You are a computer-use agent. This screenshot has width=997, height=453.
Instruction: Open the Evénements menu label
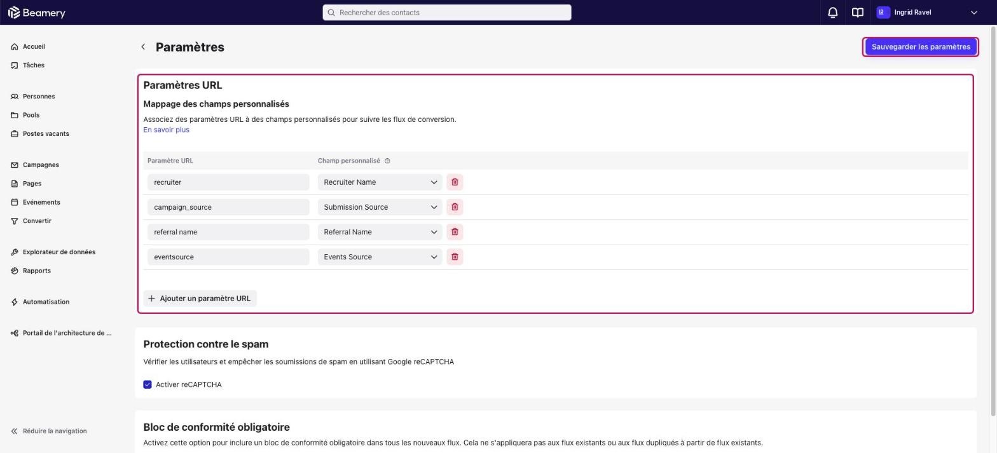pos(41,203)
